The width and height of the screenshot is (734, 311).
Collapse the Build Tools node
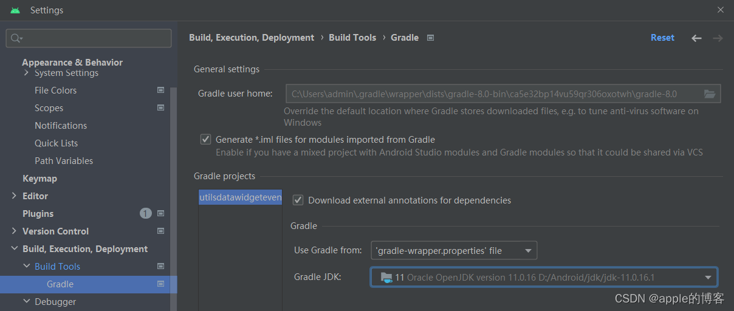coord(26,266)
